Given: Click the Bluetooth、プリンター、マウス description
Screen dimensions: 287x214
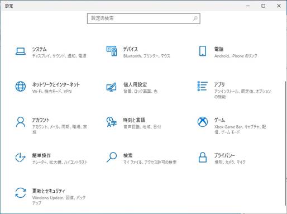Looking at the screenshot, I should click(147, 56).
